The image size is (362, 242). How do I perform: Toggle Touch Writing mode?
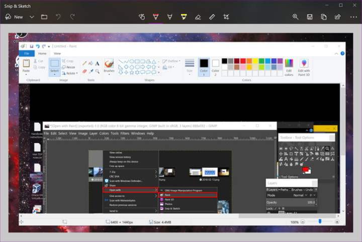pyautogui.click(x=142, y=17)
